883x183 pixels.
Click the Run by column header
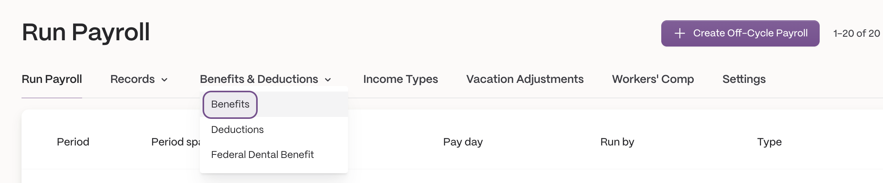(x=617, y=142)
